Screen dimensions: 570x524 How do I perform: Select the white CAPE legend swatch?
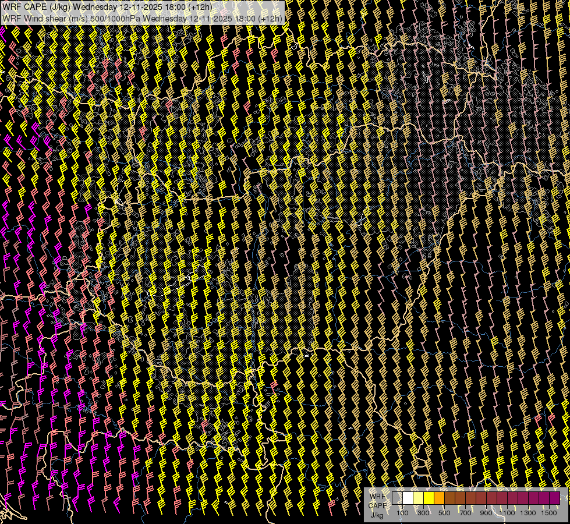[408, 498]
